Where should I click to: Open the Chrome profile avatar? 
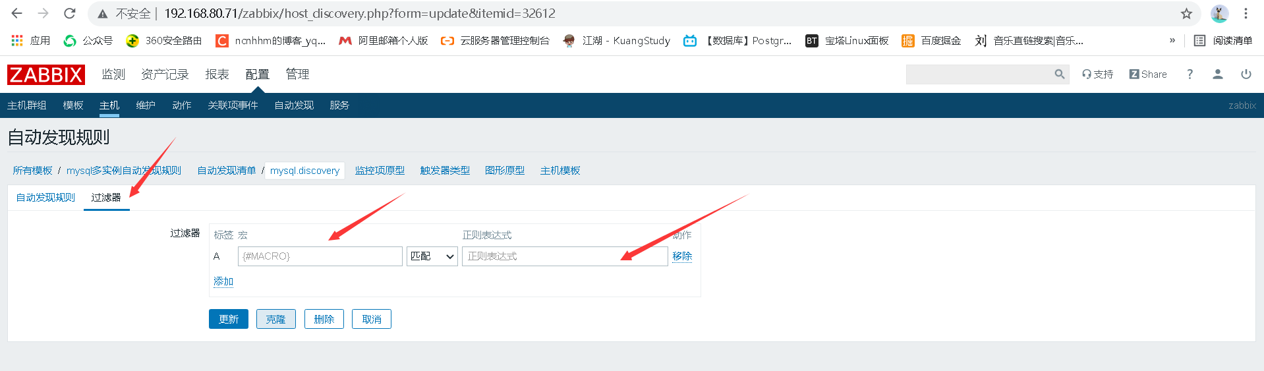pos(1219,13)
